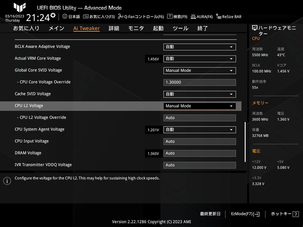Screen dimensions: 303x227
Task: Select BCLK Aware Adaptive Voltage label
Action: (x=42, y=46)
